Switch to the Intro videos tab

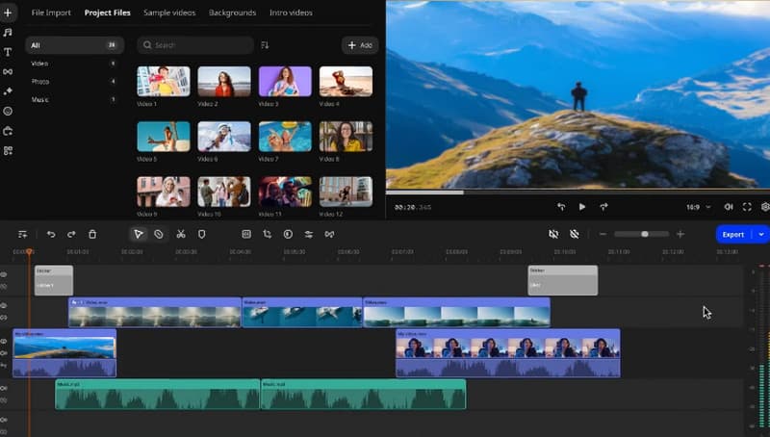[x=291, y=13]
